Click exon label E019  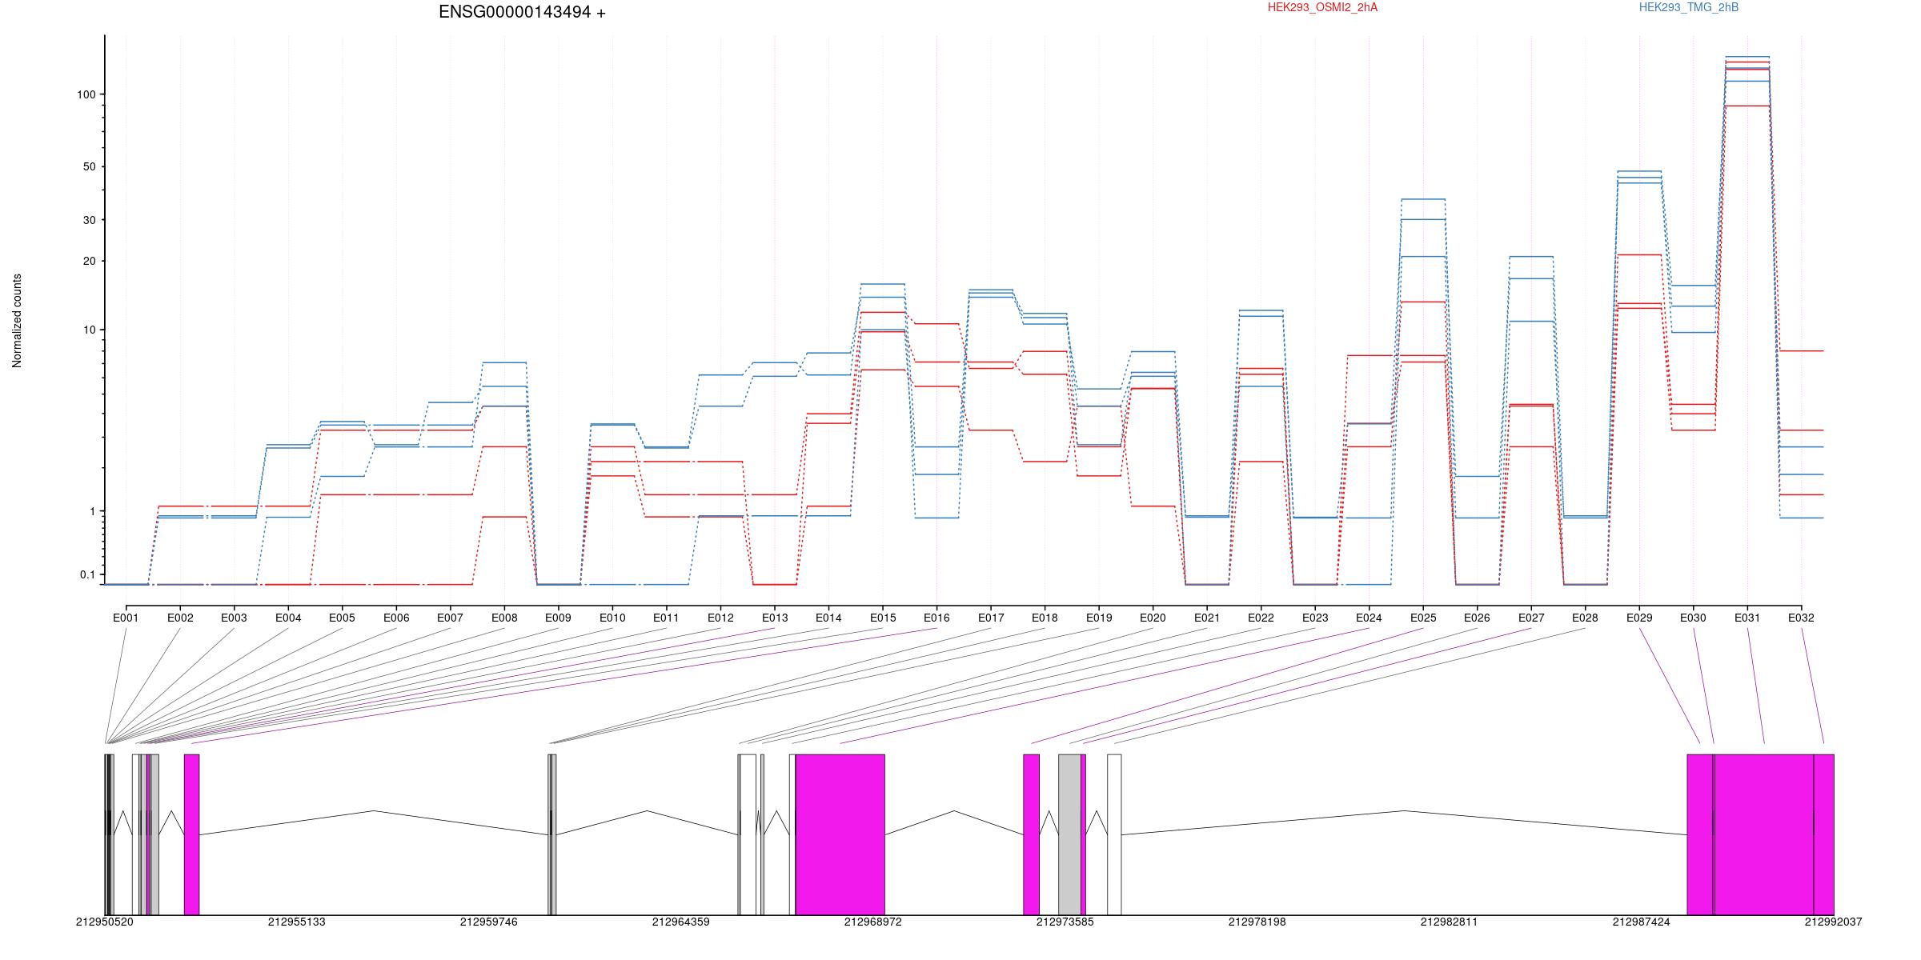(1099, 618)
